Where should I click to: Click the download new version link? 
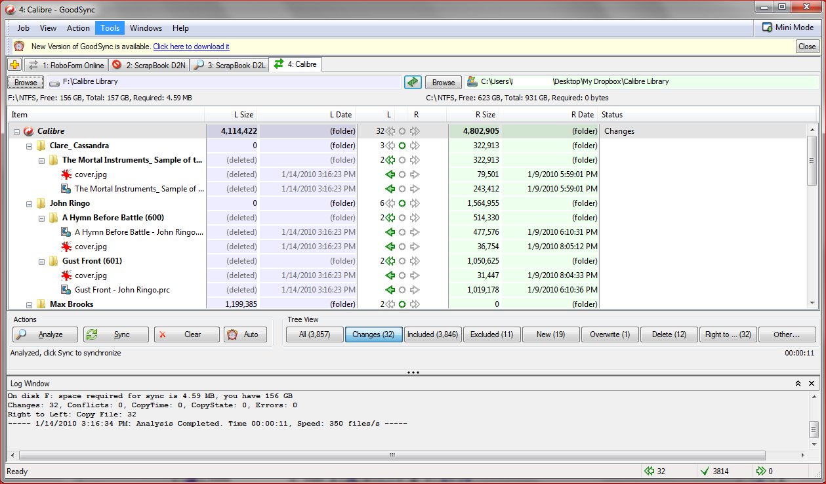191,47
